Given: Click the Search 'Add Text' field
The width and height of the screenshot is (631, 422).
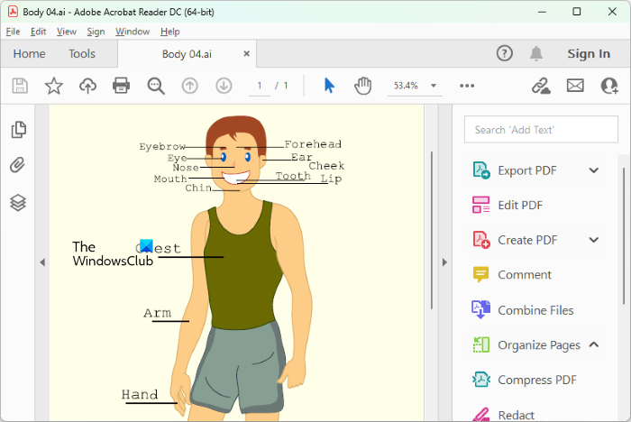Looking at the screenshot, I should [541, 130].
